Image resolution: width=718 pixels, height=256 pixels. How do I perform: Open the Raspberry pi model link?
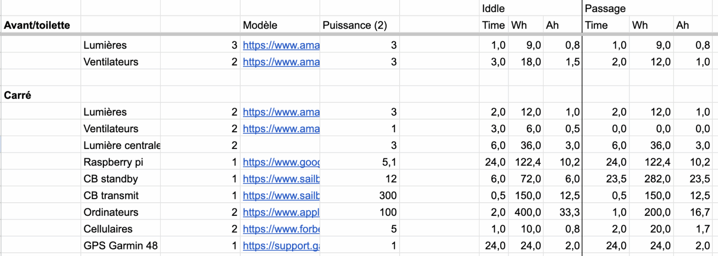pos(281,162)
